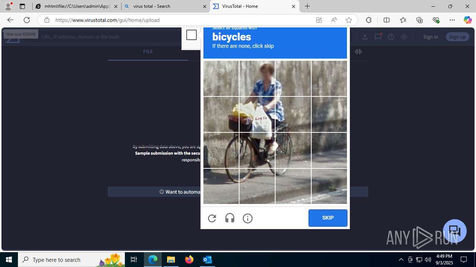The width and height of the screenshot is (476, 267).
Task: Refresh the browser page
Action: point(27,20)
